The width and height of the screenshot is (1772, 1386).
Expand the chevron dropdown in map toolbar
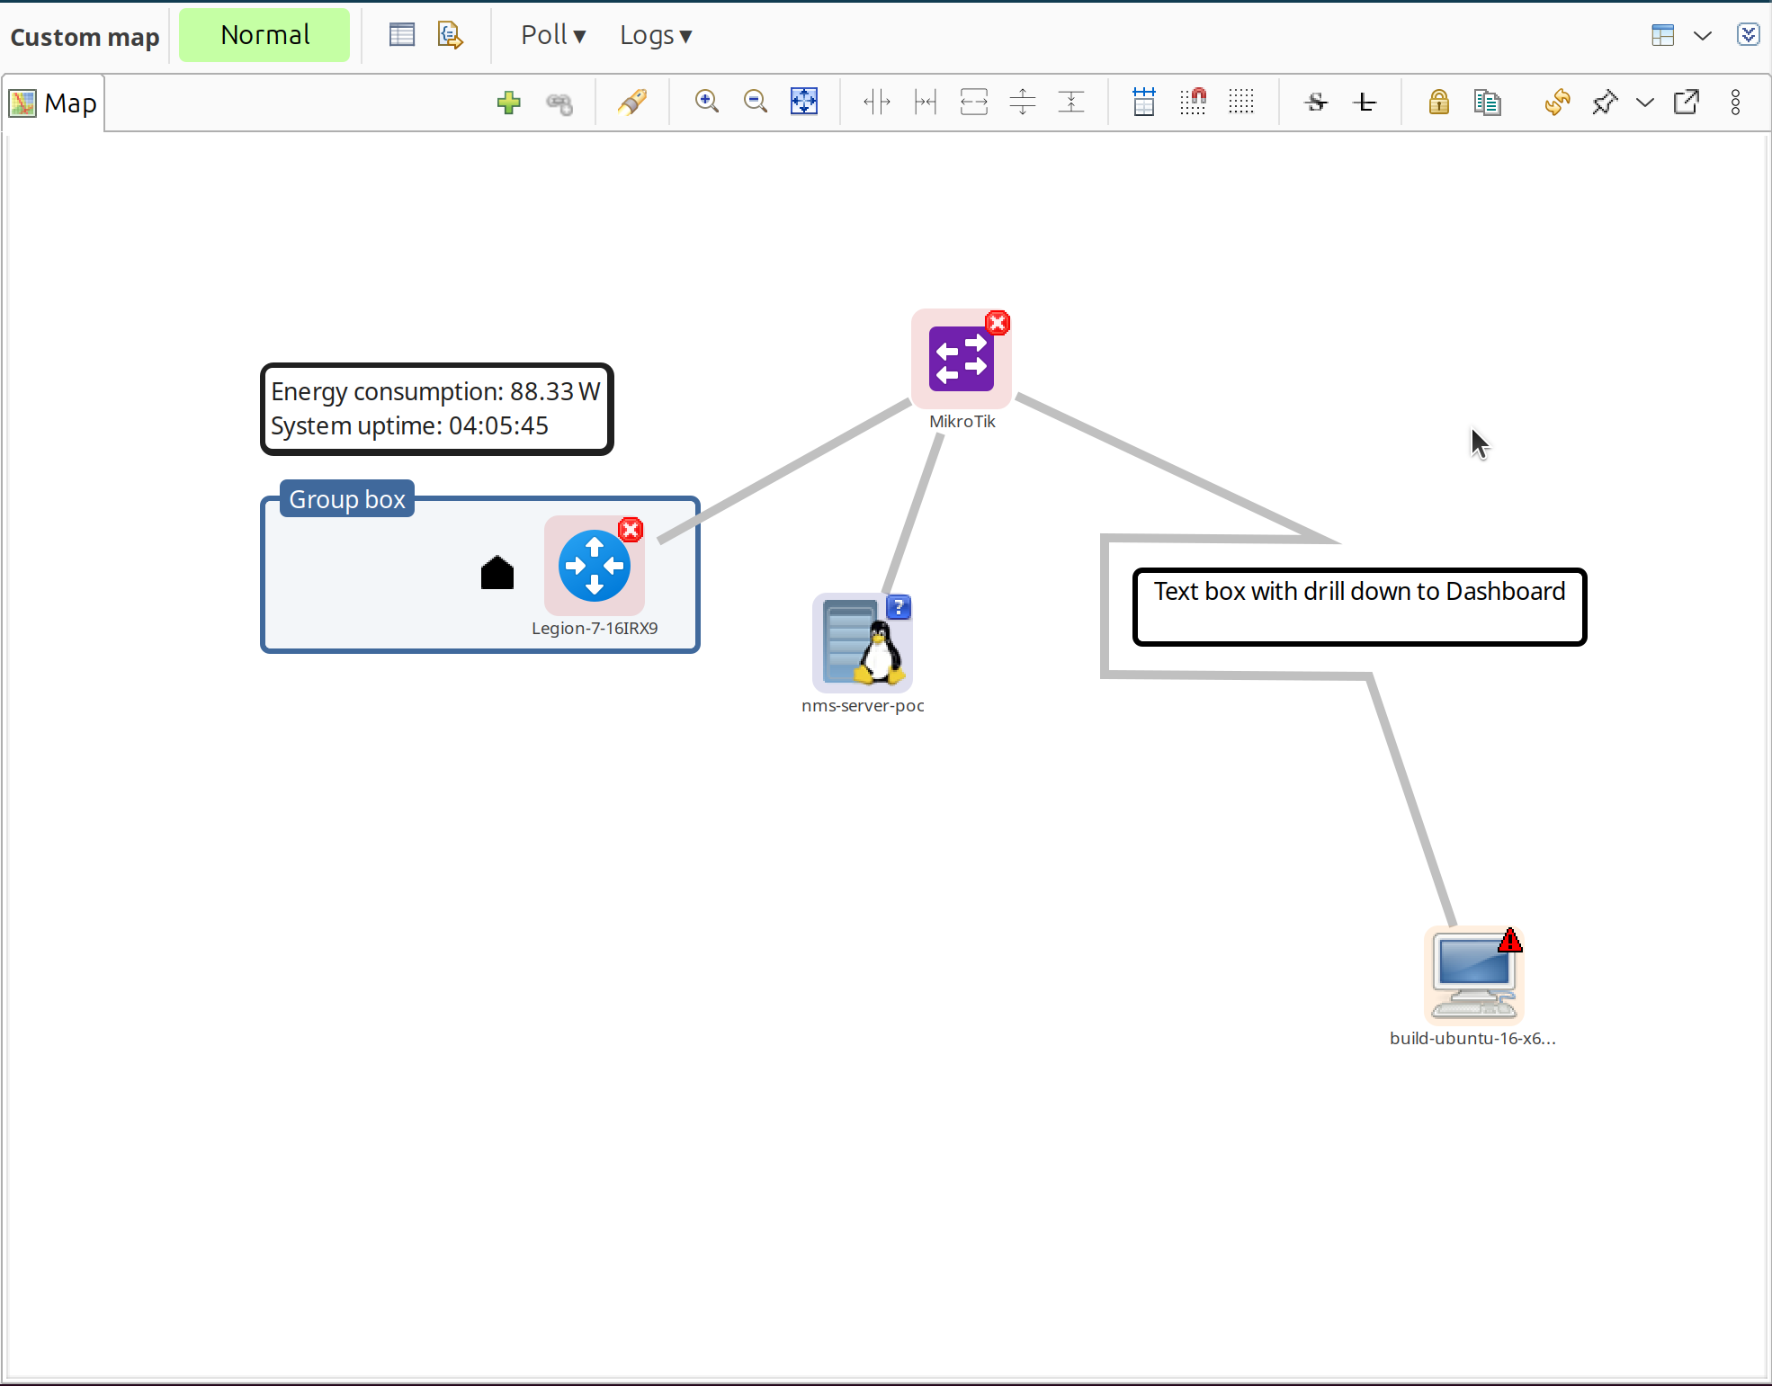(x=1645, y=103)
